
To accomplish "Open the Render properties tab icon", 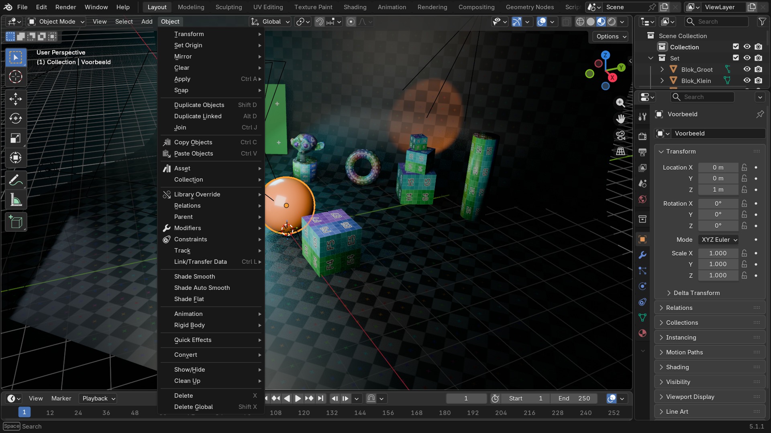I will 642,136.
